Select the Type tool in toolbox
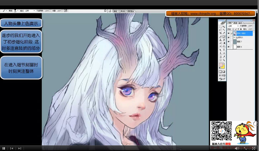259x151 pixels. coord(224,50)
